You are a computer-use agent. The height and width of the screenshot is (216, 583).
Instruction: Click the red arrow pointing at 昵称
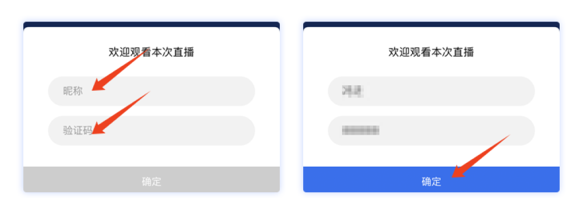pos(119,70)
